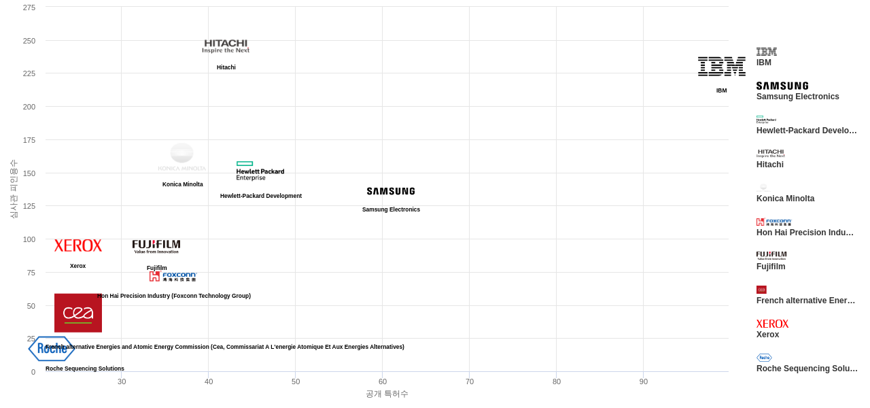
Task: Click the Roche Sequencing Solutions legend label
Action: click(807, 369)
